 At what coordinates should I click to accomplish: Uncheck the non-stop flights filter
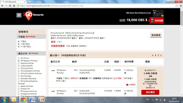click(x=19, y=41)
